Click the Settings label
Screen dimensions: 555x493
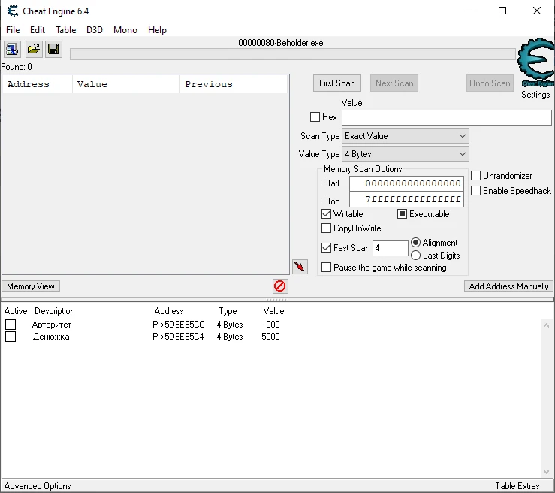tap(535, 95)
